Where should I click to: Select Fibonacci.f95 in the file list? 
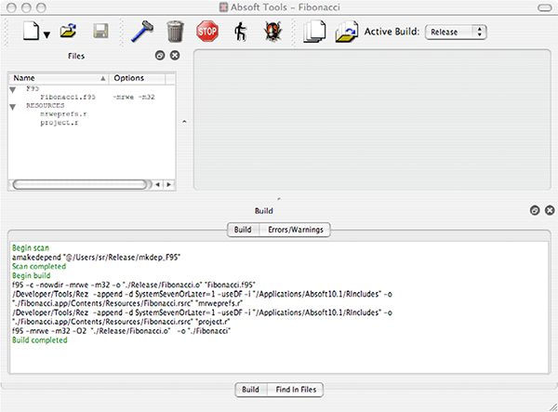coord(68,97)
